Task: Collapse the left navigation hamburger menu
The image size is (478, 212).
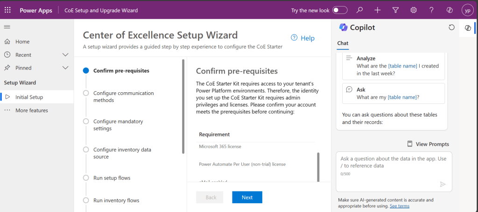Action: pos(7,27)
